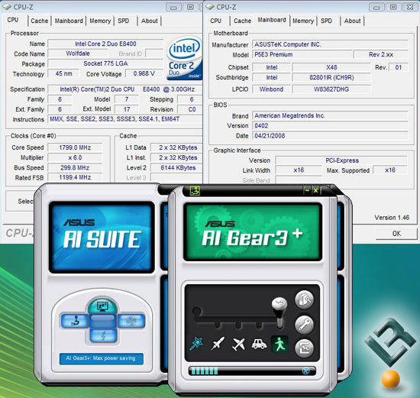The width and height of the screenshot is (420, 398).
Task: Minimize the left CPU-Z window
Action: pyautogui.click(x=173, y=7)
